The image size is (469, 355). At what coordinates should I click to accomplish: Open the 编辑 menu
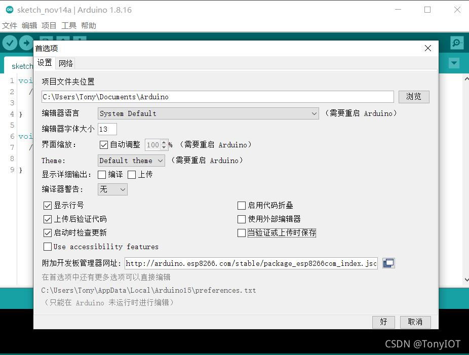[29, 26]
